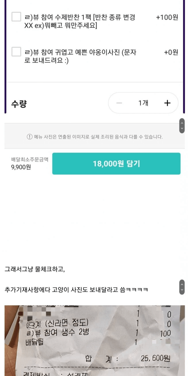Screen dimensions: 188x376
Task: Click the down chevron beside the 고양이 사진 text
Action: coord(182,290)
